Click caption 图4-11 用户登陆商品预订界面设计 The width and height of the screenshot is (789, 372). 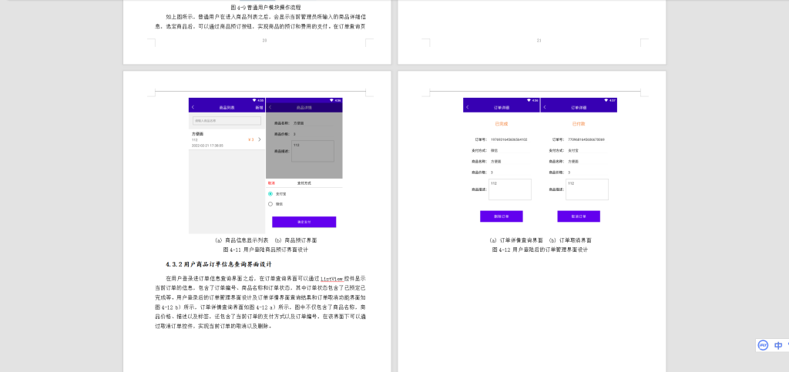[x=266, y=250]
